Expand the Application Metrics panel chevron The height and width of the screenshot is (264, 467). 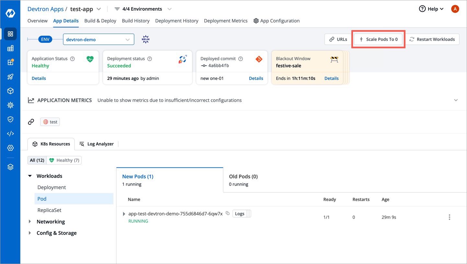point(456,100)
